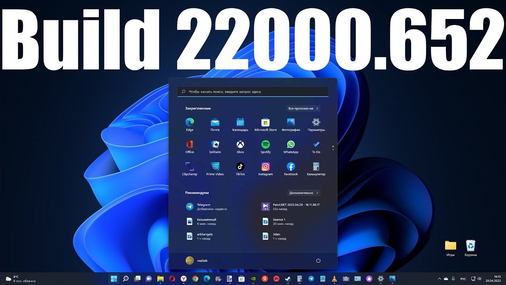Open the realist6 user account menu
This screenshot has width=506, height=285.
point(197,260)
